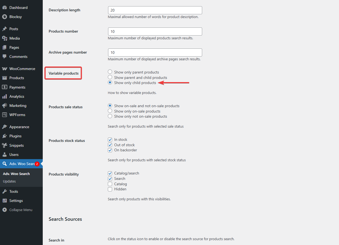This screenshot has height=245, width=339.
Task: Open Media library icon
Action: tap(5, 38)
